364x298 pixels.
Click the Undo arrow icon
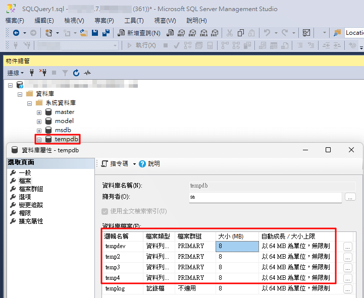point(267,33)
